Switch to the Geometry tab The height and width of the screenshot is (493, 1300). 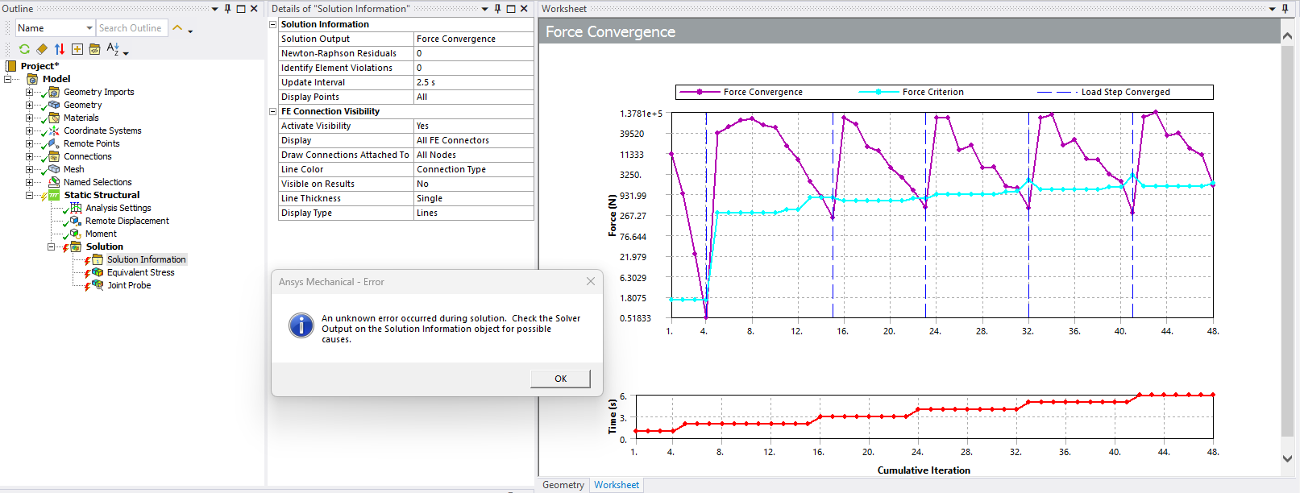tap(563, 485)
